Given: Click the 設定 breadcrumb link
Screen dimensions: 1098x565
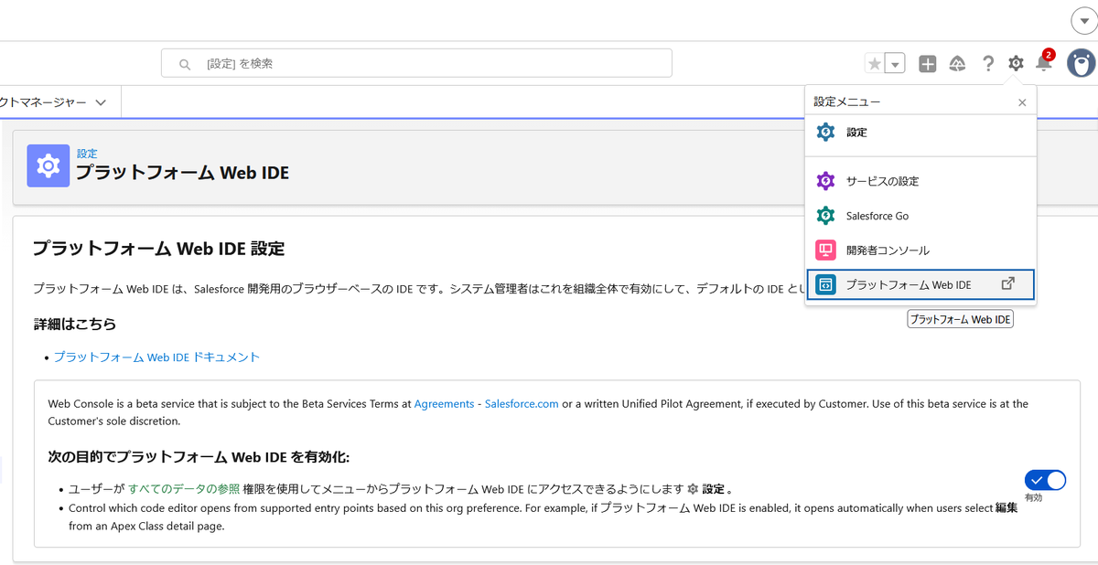Looking at the screenshot, I should [x=87, y=154].
